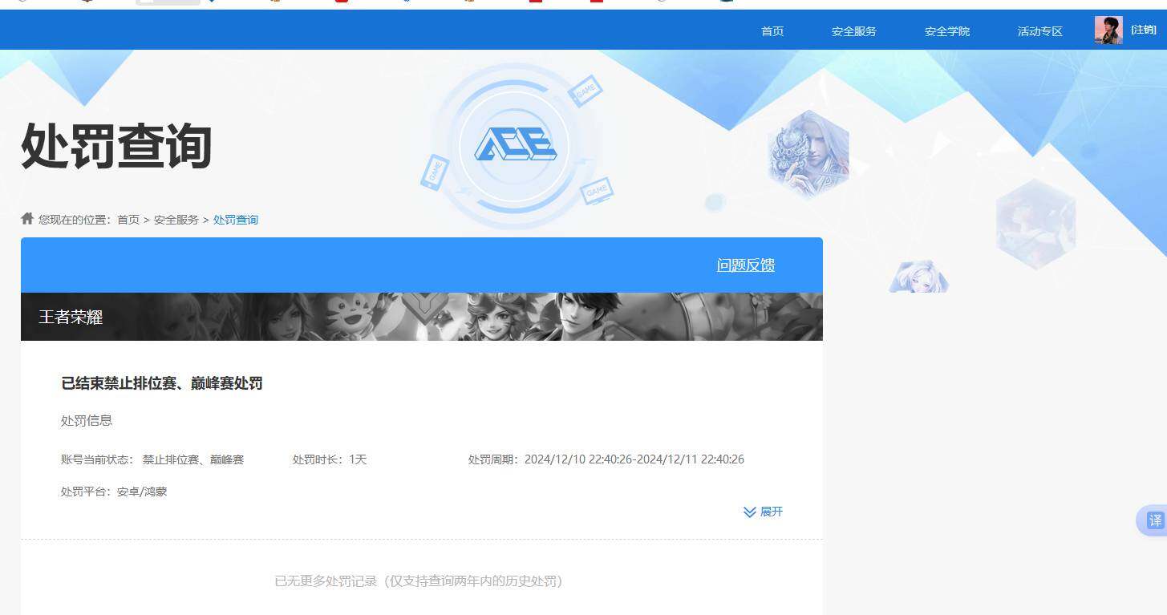Click the home icon in the breadcrumb
This screenshot has width=1167, height=615.
coord(25,219)
